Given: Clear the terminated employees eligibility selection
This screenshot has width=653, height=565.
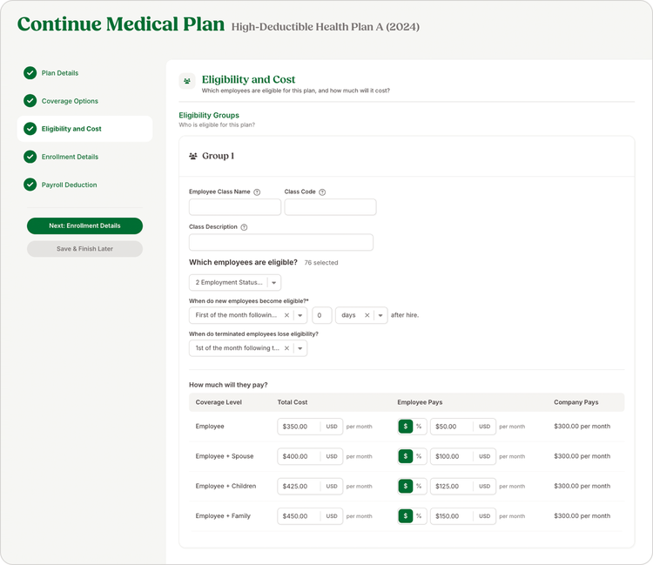Looking at the screenshot, I should coord(286,348).
